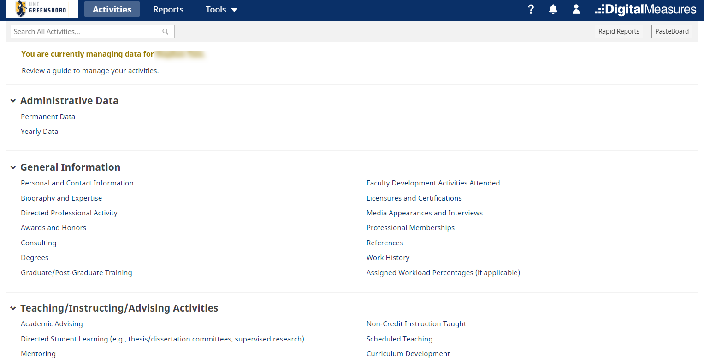Open the user account profile icon
The height and width of the screenshot is (358, 704).
pos(576,9)
